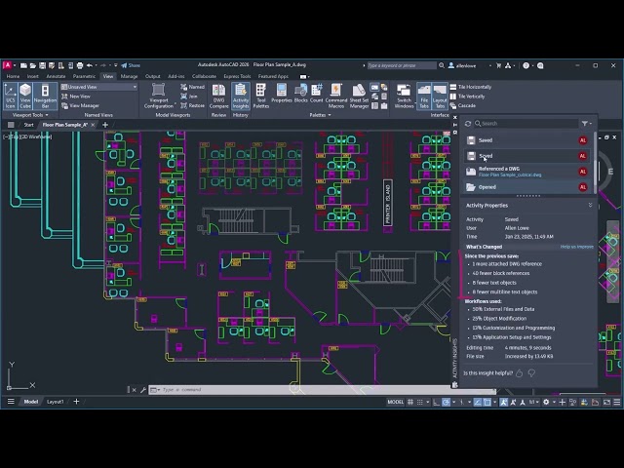The height and width of the screenshot is (468, 624).
Task: Open the DWG Compare tool
Action: tap(218, 96)
